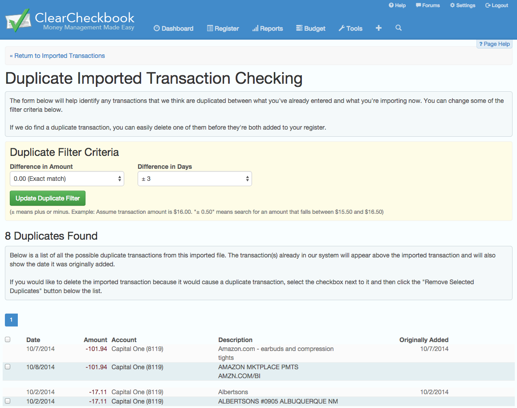
Task: Open the Difference in Amount dropdown
Action: pyautogui.click(x=67, y=179)
